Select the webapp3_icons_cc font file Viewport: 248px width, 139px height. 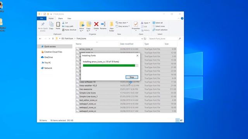(x=126, y=111)
